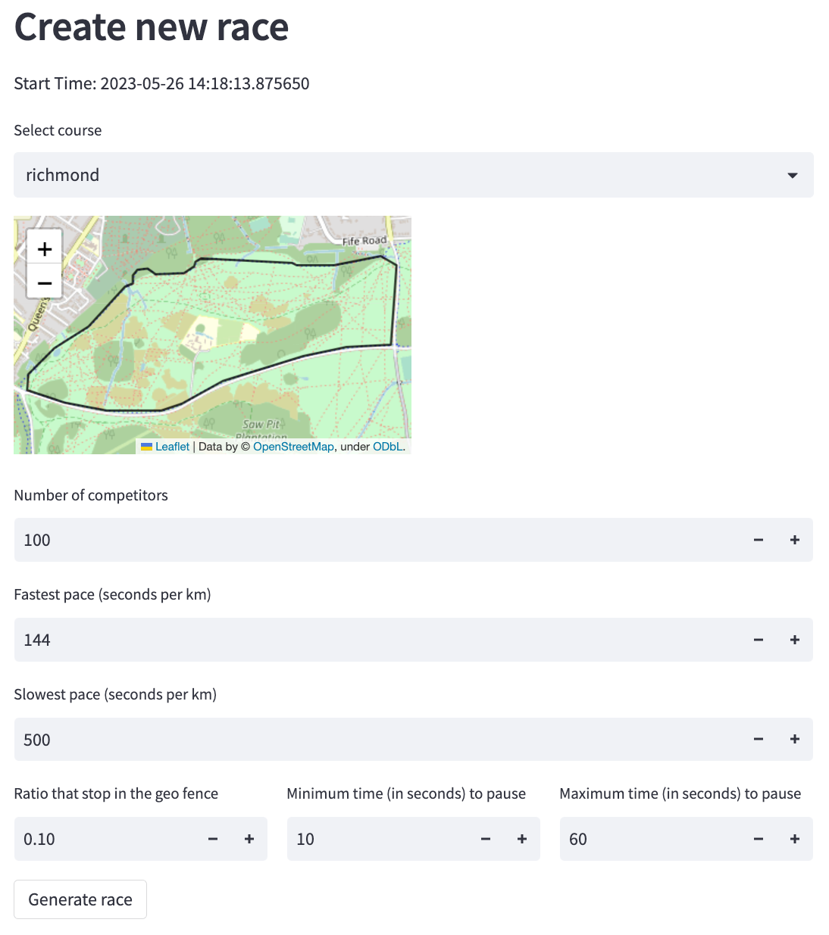The height and width of the screenshot is (935, 829).
Task: Increase the number of competitors
Action: (795, 540)
